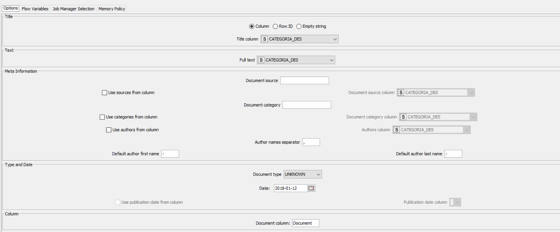This screenshot has width=560, height=232.
Task: Go to the Memory Policy tab
Action: (x=112, y=9)
